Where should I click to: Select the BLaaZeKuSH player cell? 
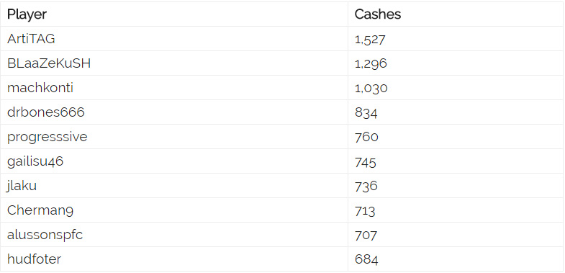pyautogui.click(x=174, y=63)
